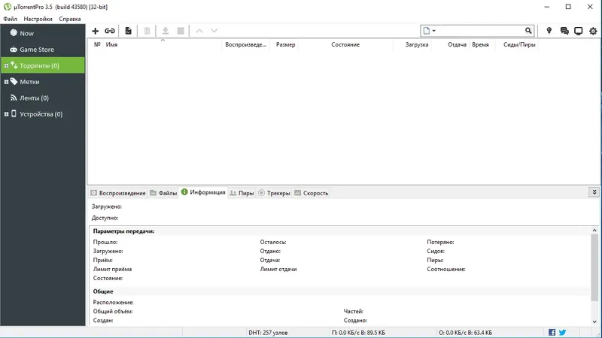Screen dimensions: 602x338
Task: Move torrent down in queue
Action: tap(214, 31)
